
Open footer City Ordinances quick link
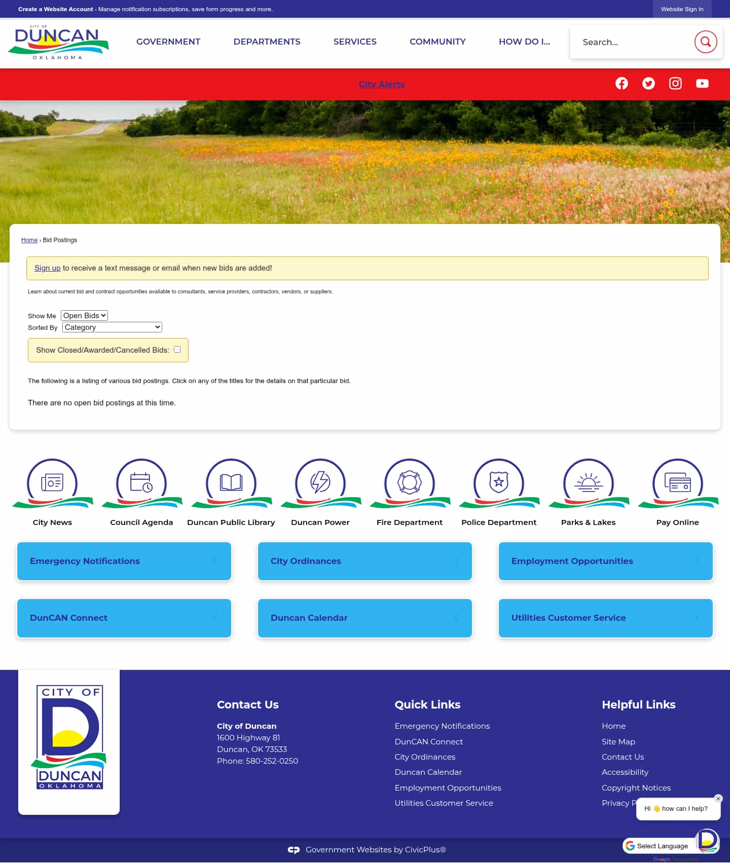click(425, 757)
